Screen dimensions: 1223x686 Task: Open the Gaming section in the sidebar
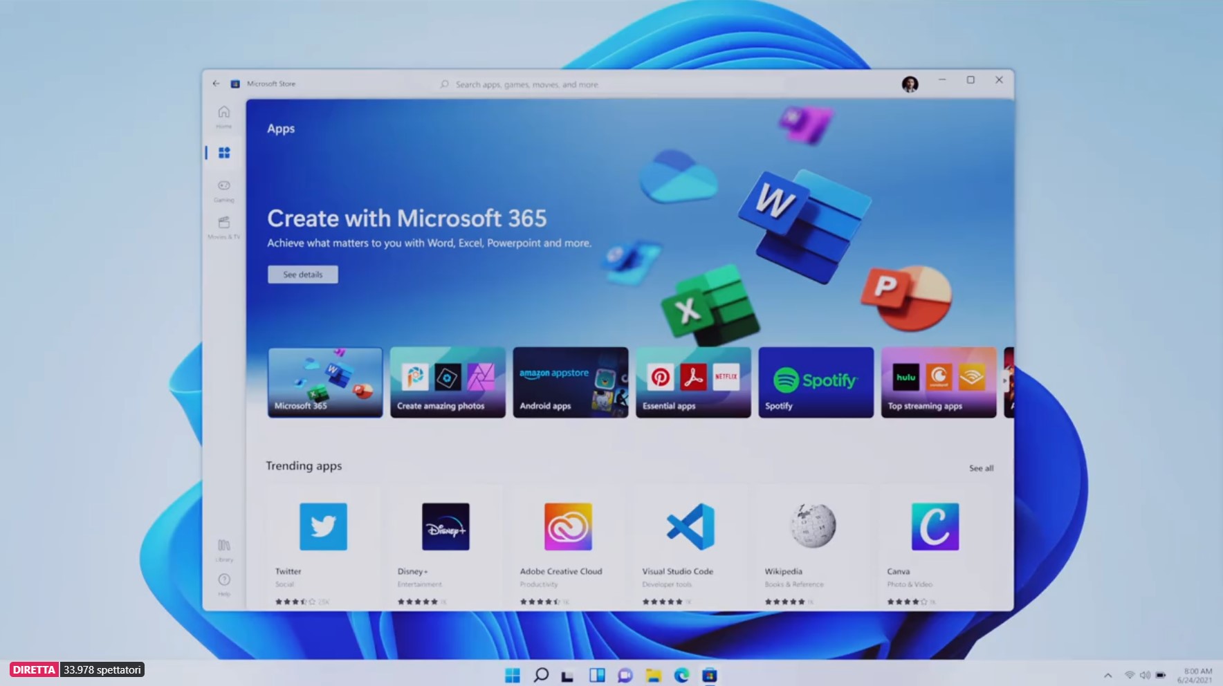pos(223,190)
